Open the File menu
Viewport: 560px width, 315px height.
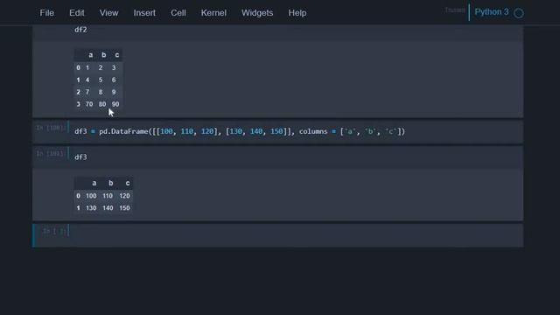pyautogui.click(x=46, y=13)
